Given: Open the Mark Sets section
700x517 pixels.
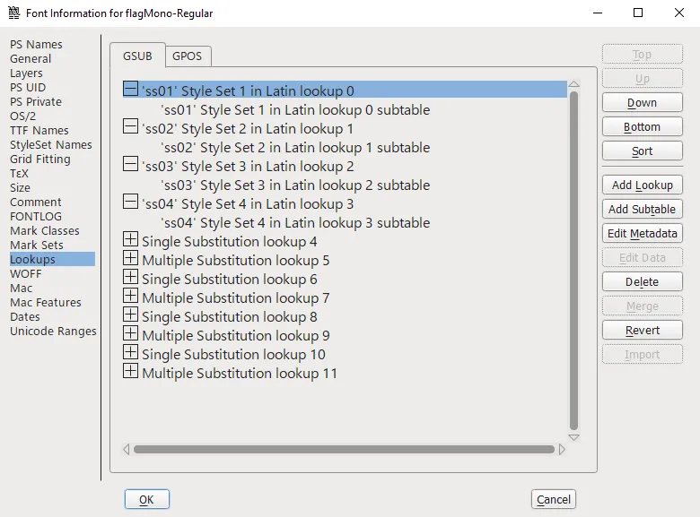Looking at the screenshot, I should pos(37,246).
